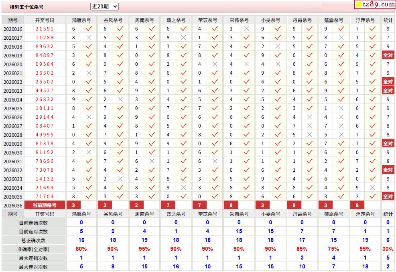Click the X mark for 浮萍杀号 in 2026034
This screenshot has height=272, width=396.
[x=372, y=188]
